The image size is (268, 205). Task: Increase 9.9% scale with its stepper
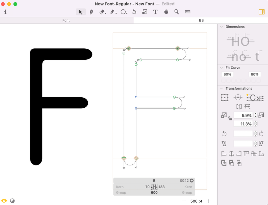[x=255, y=114]
